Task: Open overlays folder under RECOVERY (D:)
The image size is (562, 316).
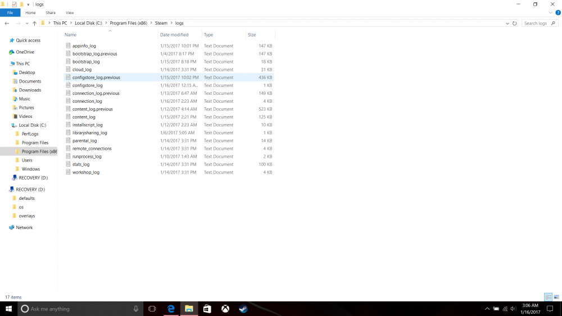Action: [26, 216]
